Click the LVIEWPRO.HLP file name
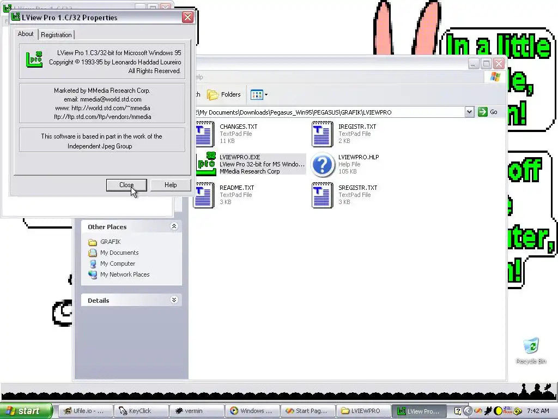Image resolution: width=558 pixels, height=419 pixels. point(359,157)
